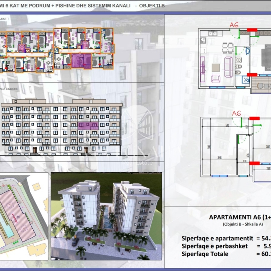Click the red 'A6' label above the dimensioned plan
Screen dimensions: 271x271
(237, 114)
